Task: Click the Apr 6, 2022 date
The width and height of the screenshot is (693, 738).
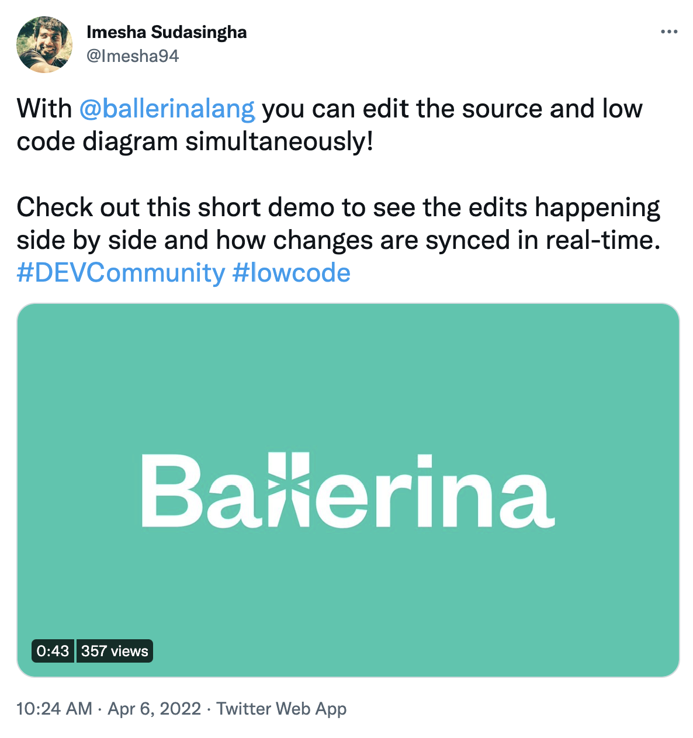Action: click(154, 709)
